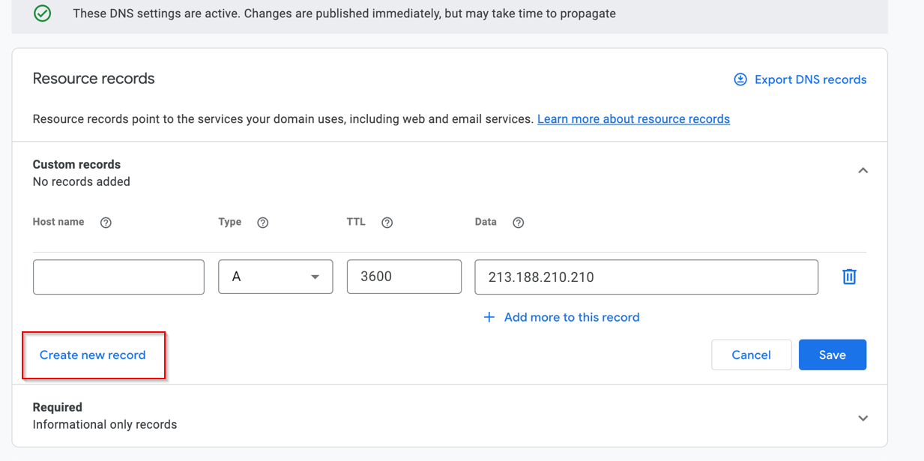Collapse the Custom records section chevron
Image resolution: width=924 pixels, height=461 pixels.
(x=863, y=171)
